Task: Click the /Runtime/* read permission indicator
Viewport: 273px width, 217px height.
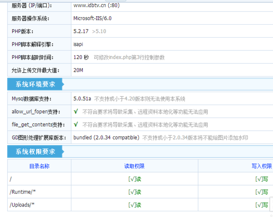Action: coord(135,192)
